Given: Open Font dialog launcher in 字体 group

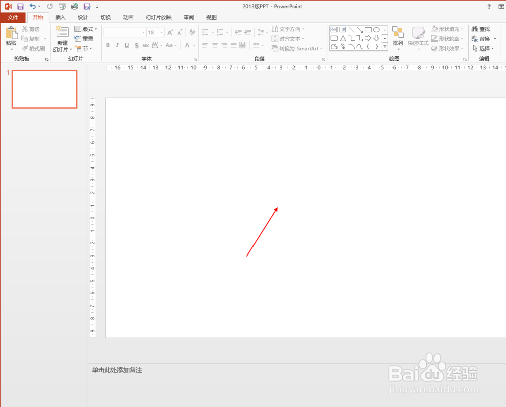Looking at the screenshot, I should (x=195, y=59).
